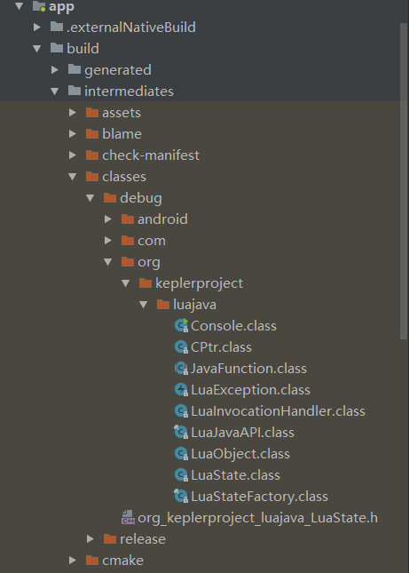Select LuaException.class file name
The height and width of the screenshot is (573, 409).
click(251, 390)
